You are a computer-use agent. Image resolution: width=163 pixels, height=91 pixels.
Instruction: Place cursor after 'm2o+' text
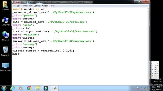pos(19,54)
